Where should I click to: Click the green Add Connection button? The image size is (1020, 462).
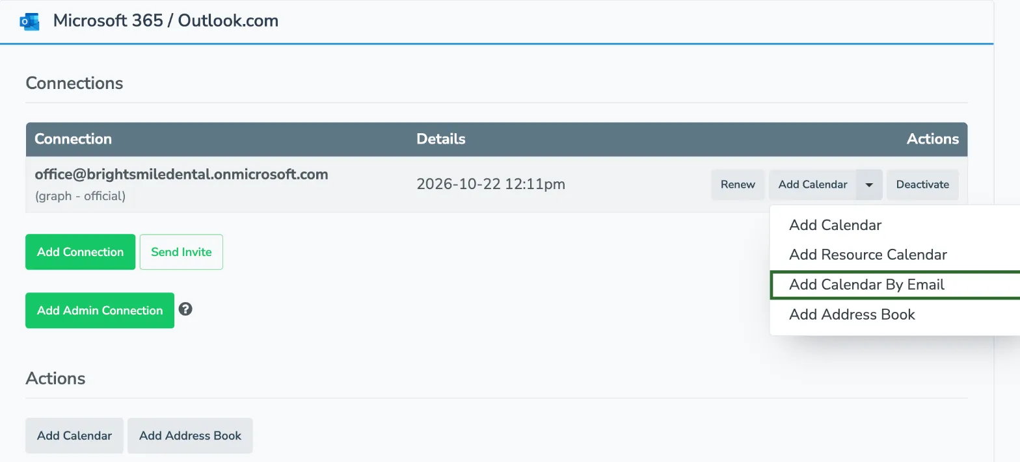[x=80, y=252]
